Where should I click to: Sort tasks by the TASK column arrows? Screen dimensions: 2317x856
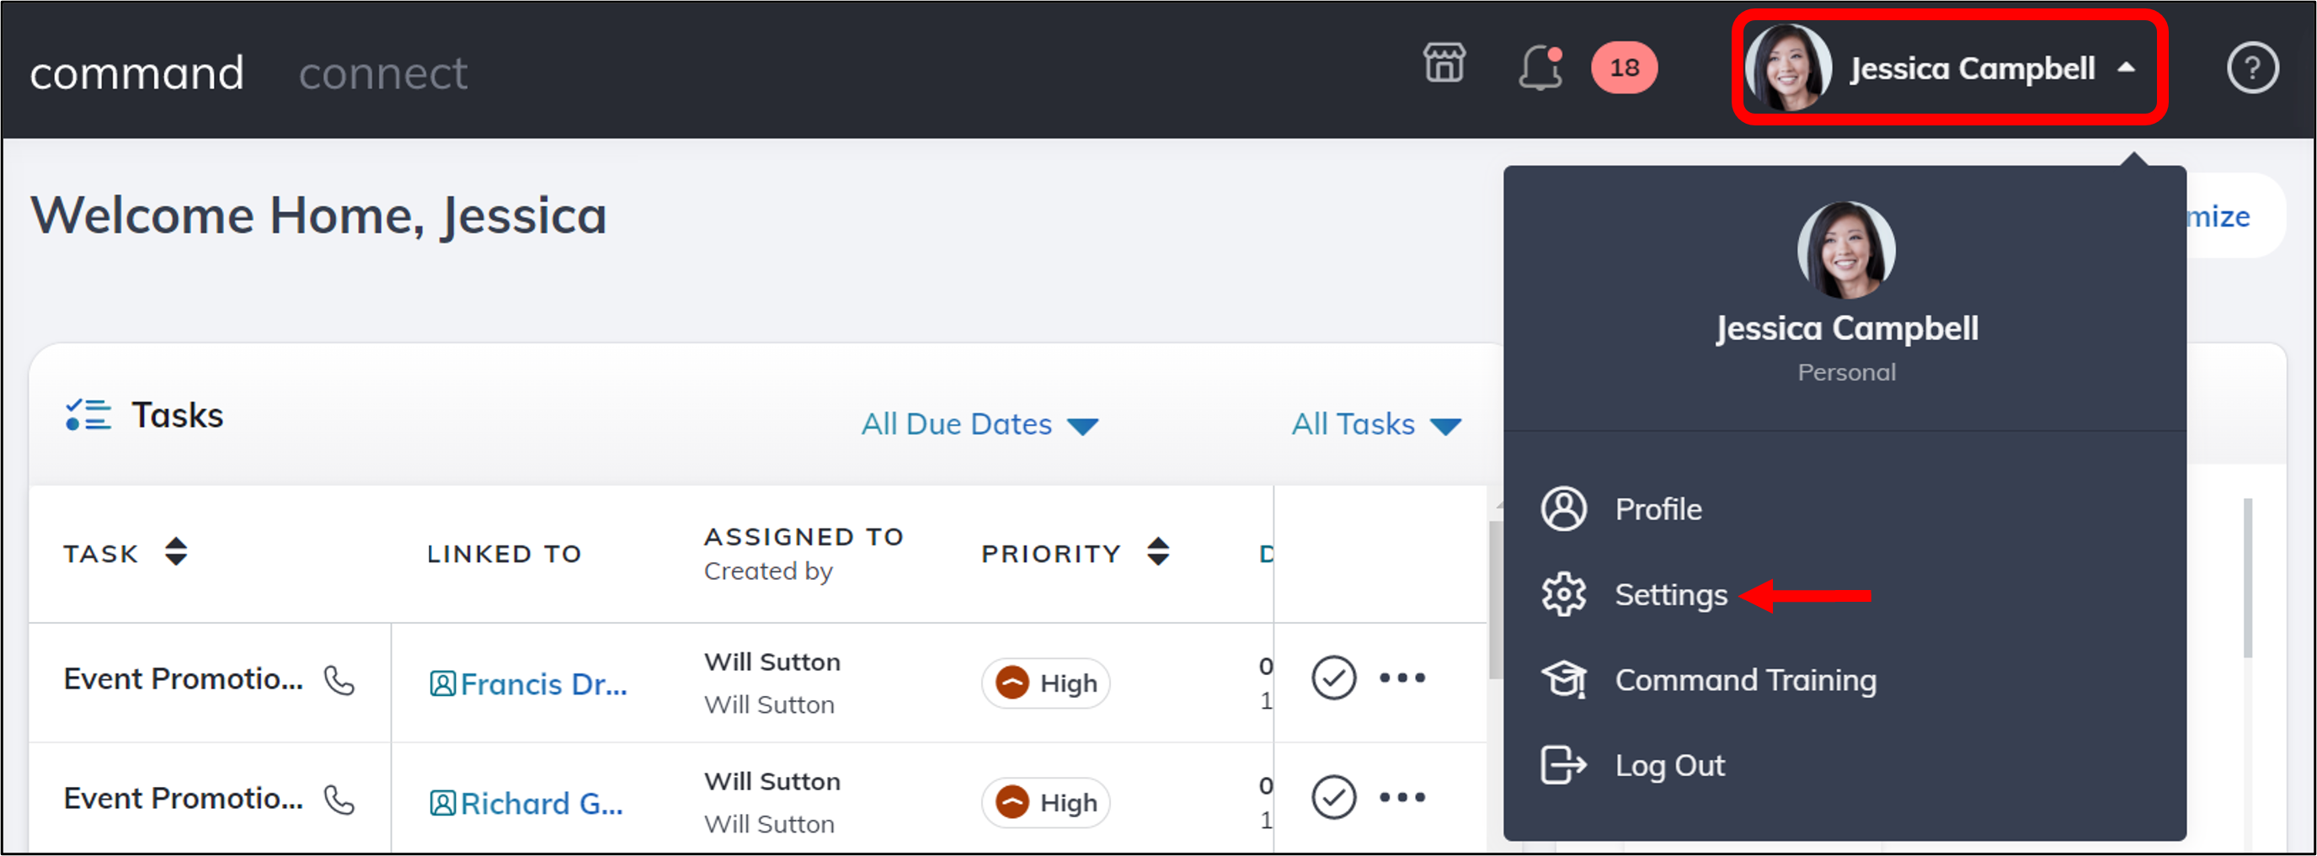click(175, 552)
